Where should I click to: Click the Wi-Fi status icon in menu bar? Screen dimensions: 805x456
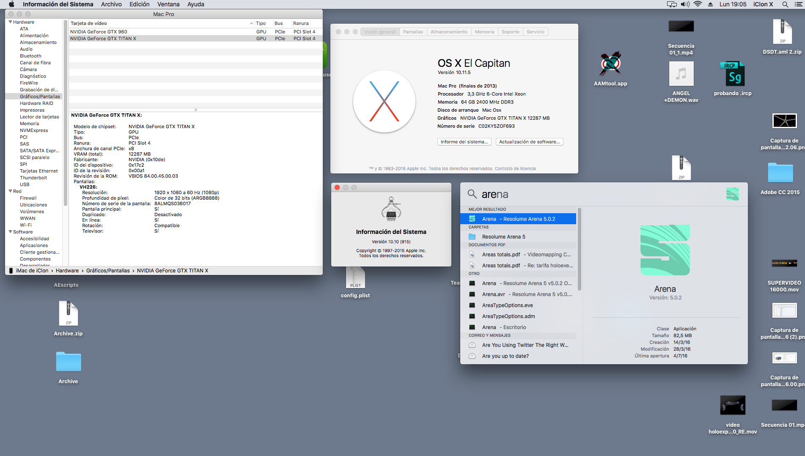[698, 4]
